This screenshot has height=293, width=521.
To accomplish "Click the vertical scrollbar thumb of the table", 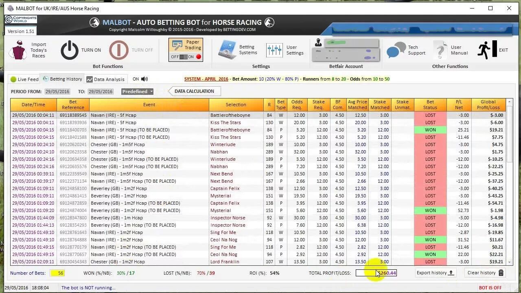I will (509, 133).
